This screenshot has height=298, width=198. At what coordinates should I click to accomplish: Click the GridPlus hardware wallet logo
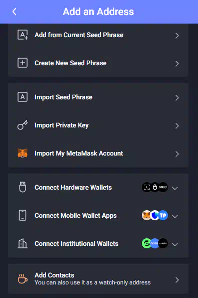pyautogui.click(x=163, y=187)
